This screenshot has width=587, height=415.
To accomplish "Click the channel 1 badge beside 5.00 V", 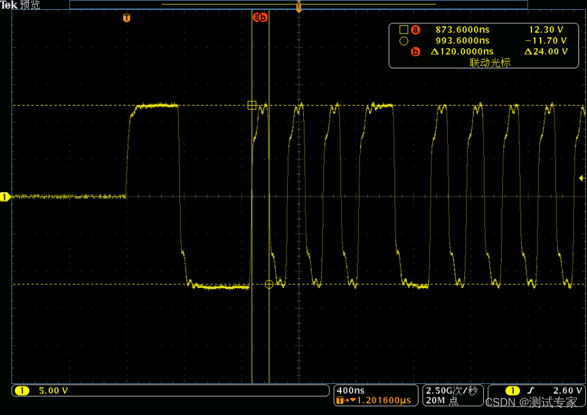I will click(22, 391).
